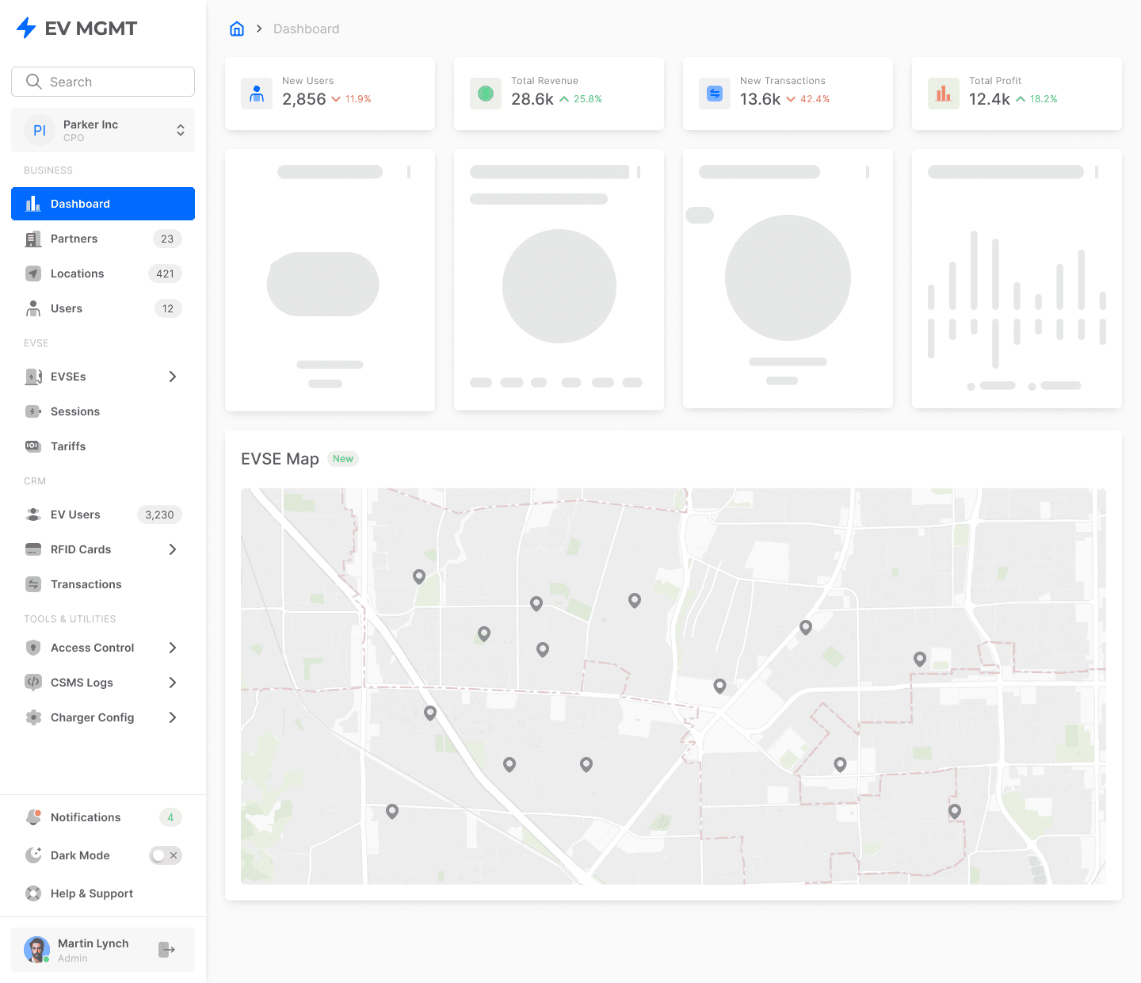Image resolution: width=1141 pixels, height=983 pixels.
Task: Open Access Control under Tools & Utilities
Action: pyautogui.click(x=92, y=648)
